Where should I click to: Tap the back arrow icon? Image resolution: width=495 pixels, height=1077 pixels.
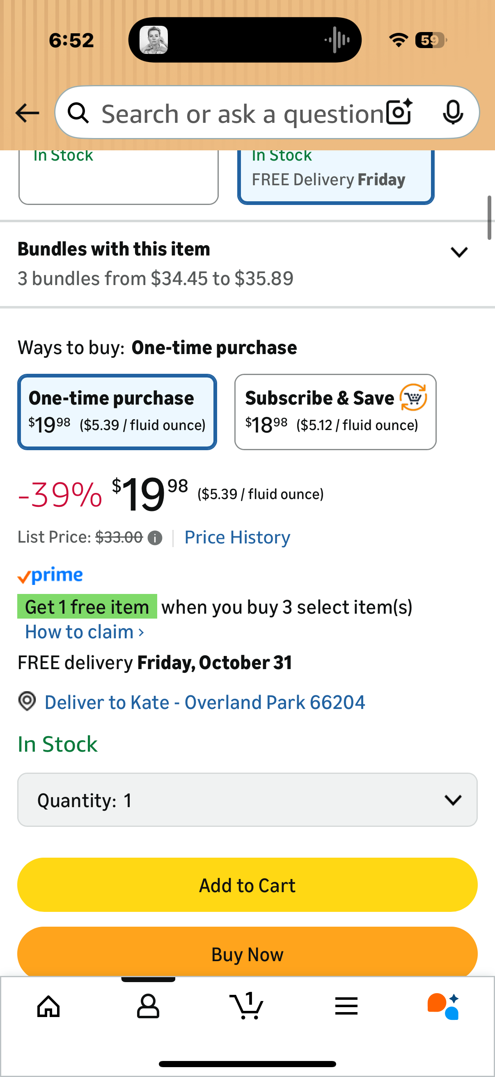click(x=27, y=113)
